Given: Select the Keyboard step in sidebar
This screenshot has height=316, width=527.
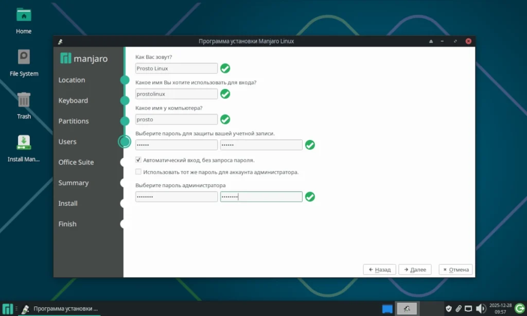Looking at the screenshot, I should pos(73,100).
